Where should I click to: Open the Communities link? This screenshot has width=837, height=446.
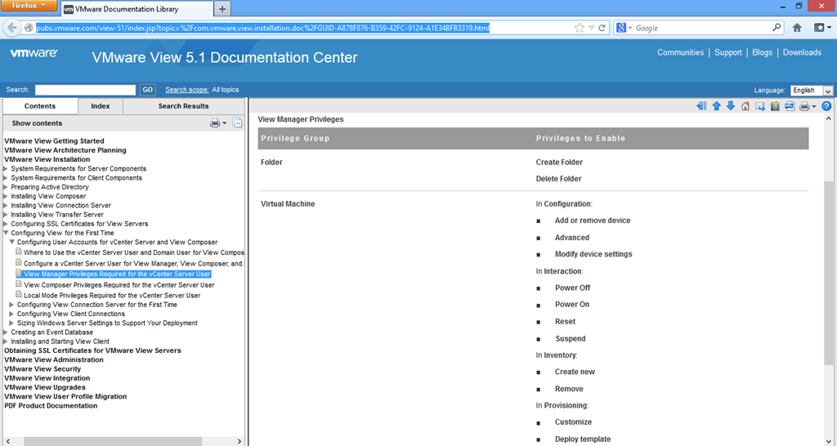click(680, 52)
